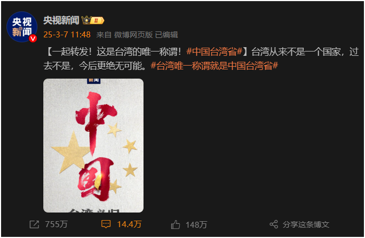Open the #台湾唯一称谓就是中国台湾省# hashtag
Viewport: 365px width, 238px height.
(214, 66)
